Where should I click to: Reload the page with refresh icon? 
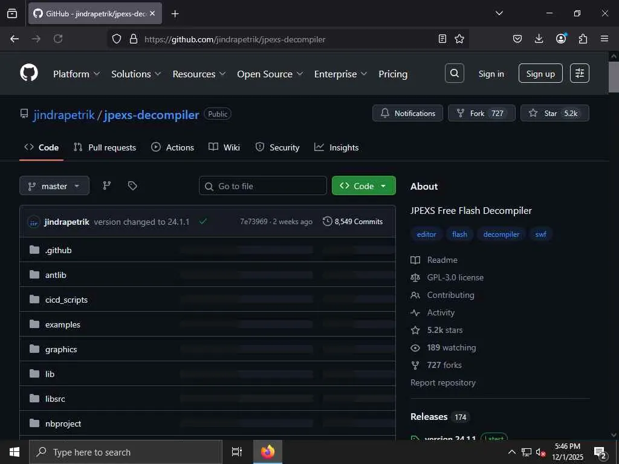tap(58, 39)
